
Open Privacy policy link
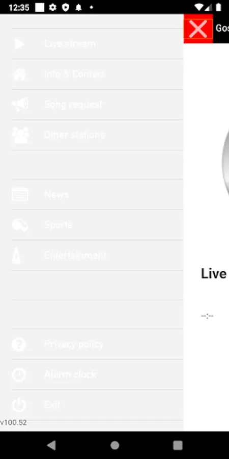coord(98,344)
